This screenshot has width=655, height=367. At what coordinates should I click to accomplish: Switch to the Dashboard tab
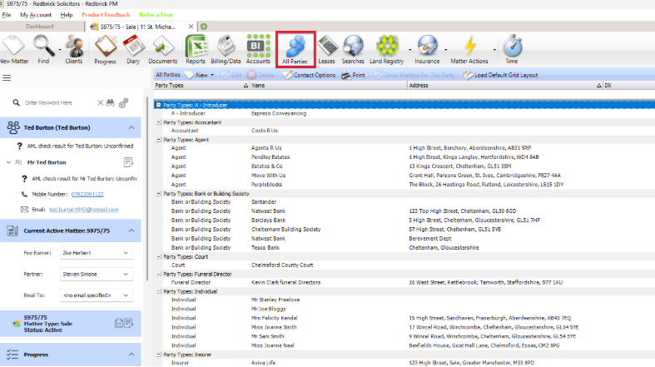point(40,26)
